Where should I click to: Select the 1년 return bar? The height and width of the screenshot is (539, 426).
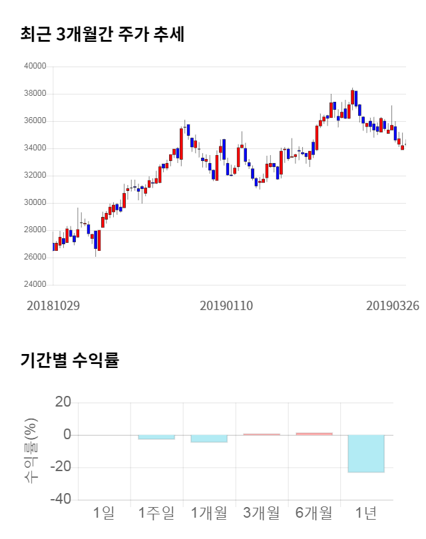click(x=366, y=453)
